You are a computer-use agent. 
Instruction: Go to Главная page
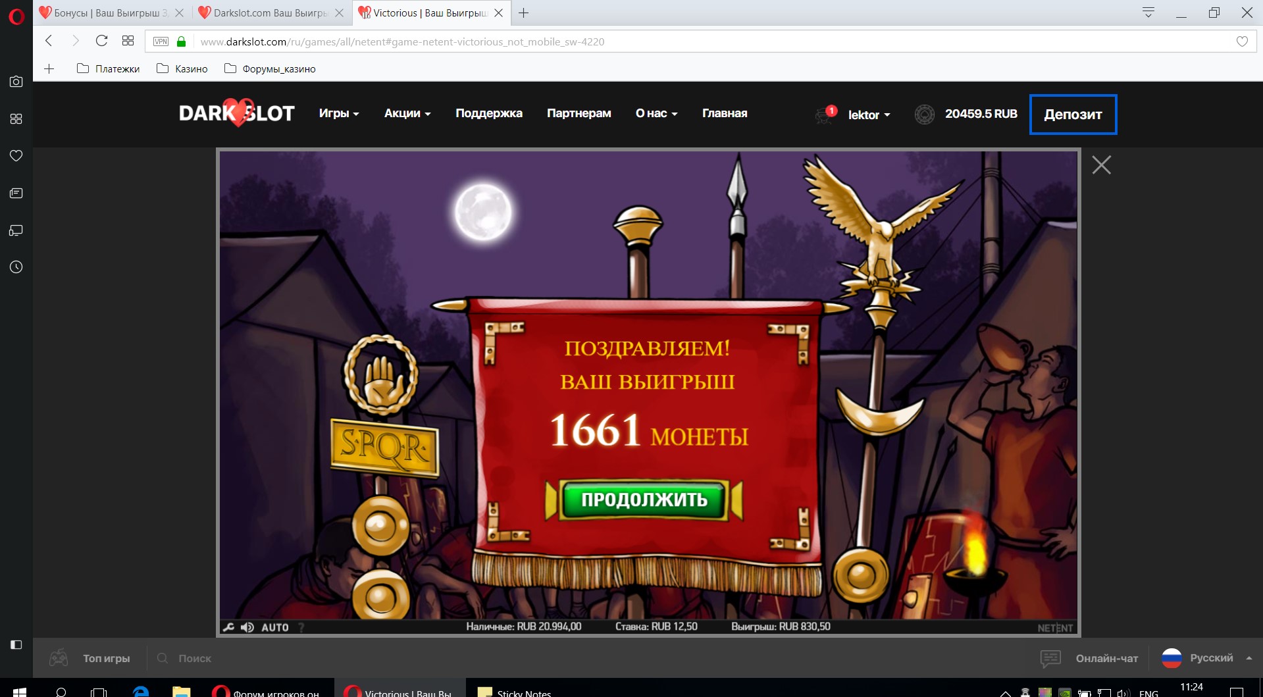pos(725,113)
